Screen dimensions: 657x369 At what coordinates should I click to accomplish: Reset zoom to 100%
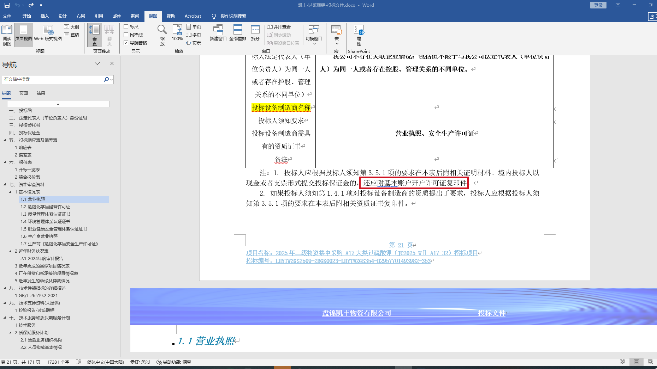coord(177,33)
